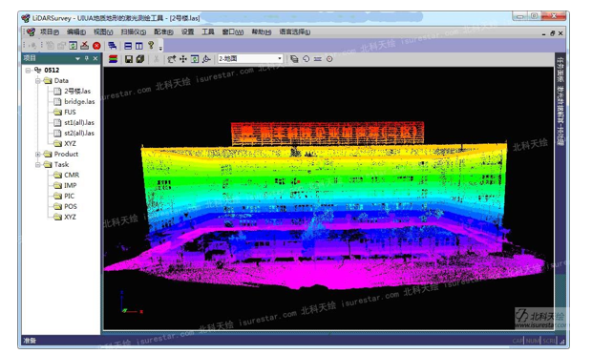Image resolution: width=592 pixels, height=354 pixels.
Task: Click the rotate view circular arrow icon
Action: 307,59
